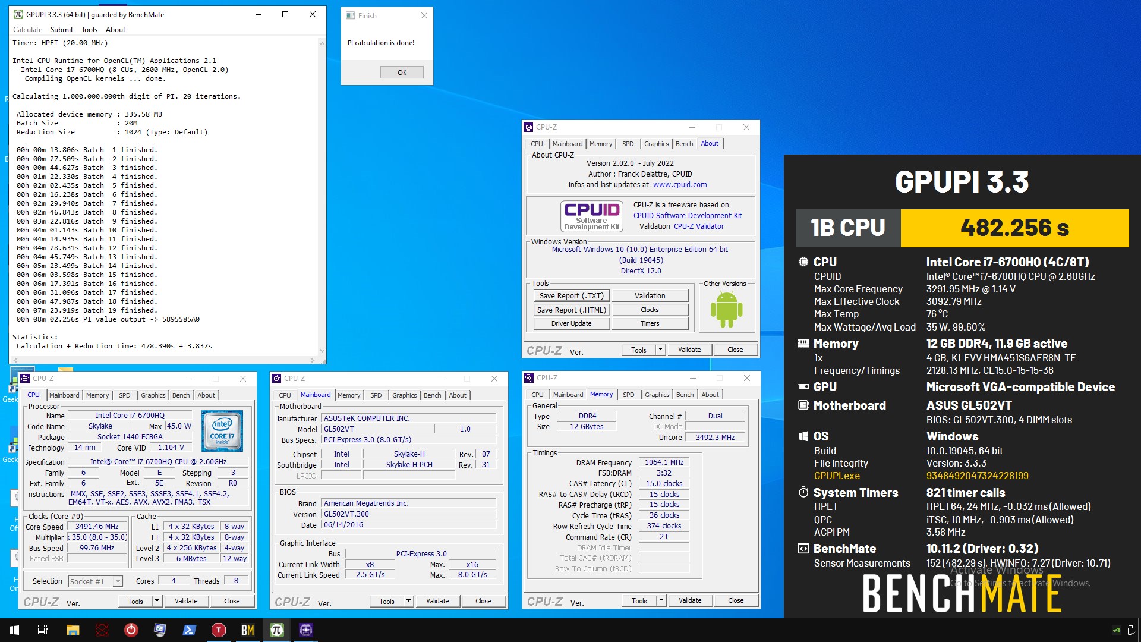Click Validate in the CPU-Z Memory window
The width and height of the screenshot is (1141, 642).
tap(690, 600)
